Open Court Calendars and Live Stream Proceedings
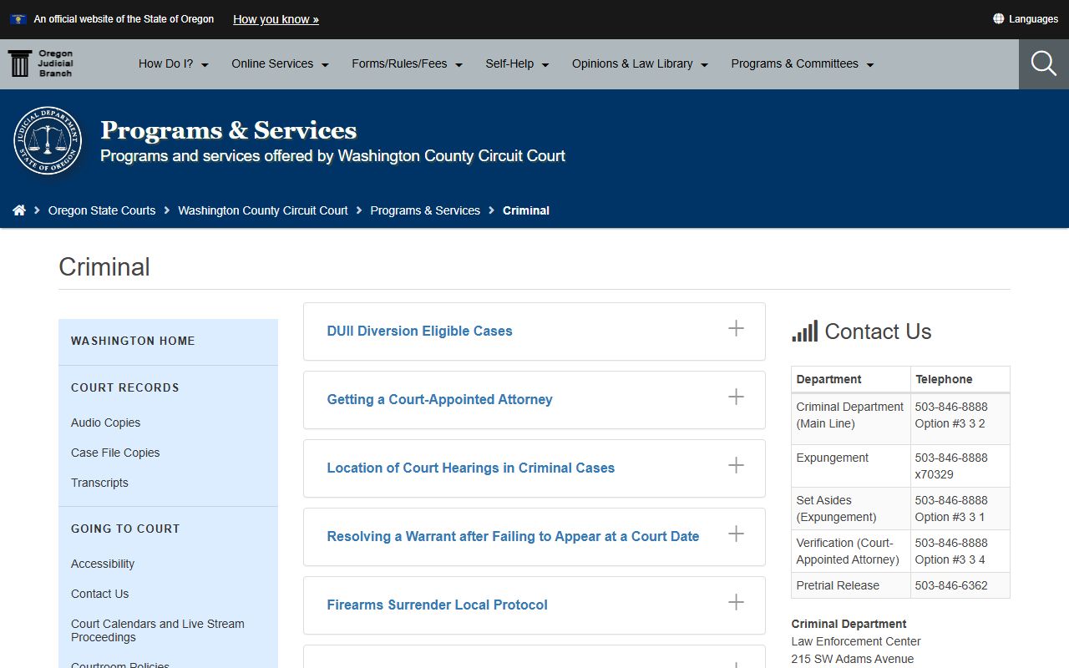This screenshot has height=668, width=1069. pos(158,630)
